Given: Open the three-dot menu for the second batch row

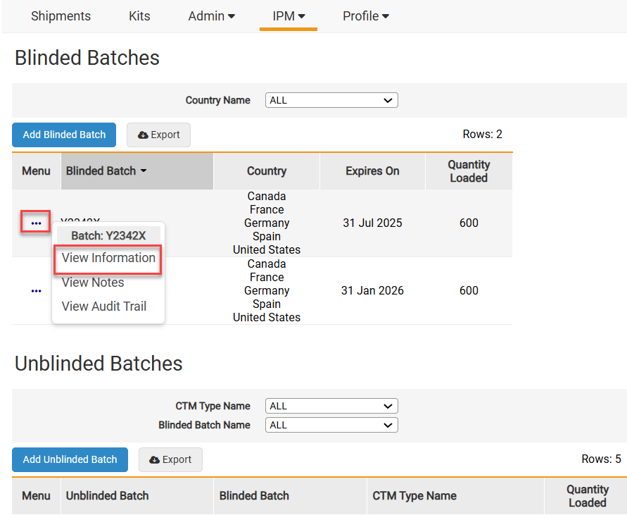Looking at the screenshot, I should point(36,291).
